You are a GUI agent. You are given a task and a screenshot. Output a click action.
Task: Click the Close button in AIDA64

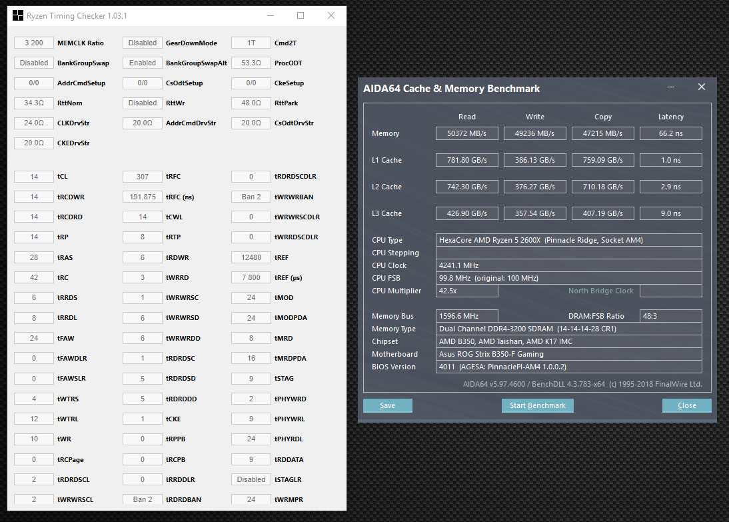[x=686, y=405]
